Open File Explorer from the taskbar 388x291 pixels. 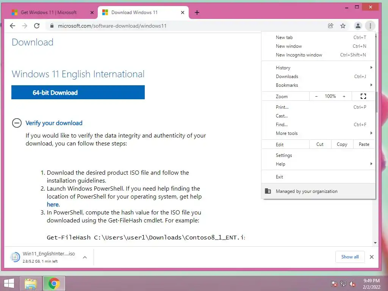click(31, 283)
